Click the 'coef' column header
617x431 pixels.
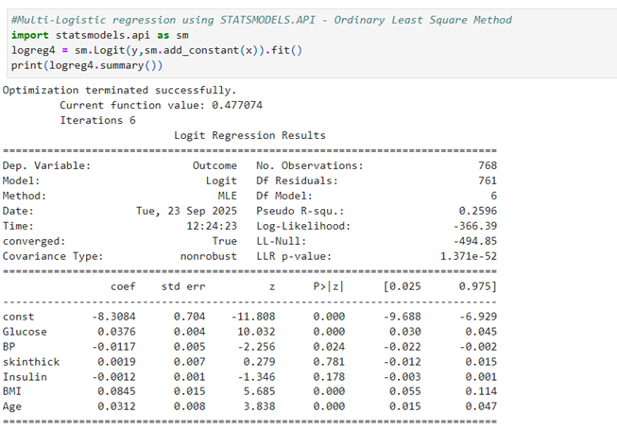point(124,286)
